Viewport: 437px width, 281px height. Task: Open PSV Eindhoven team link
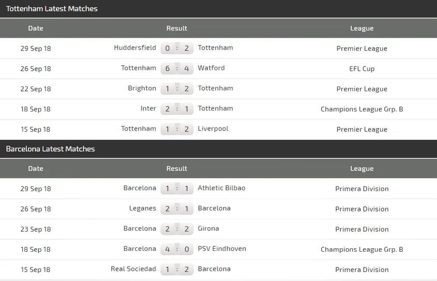tap(222, 248)
